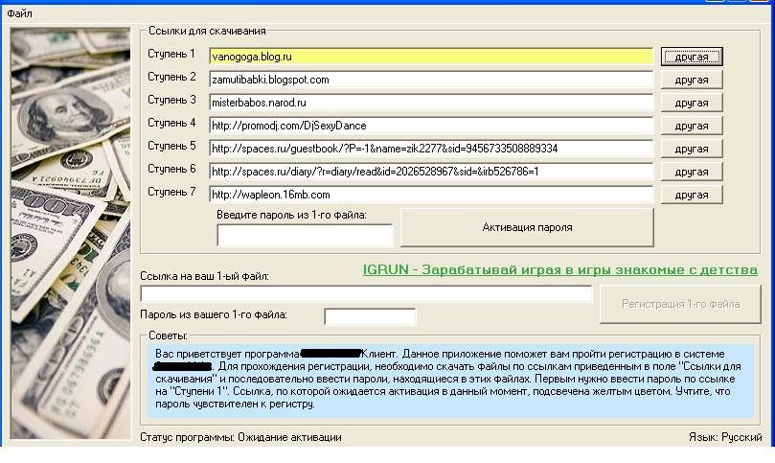
Task: Click другая button for Ступень 1
Action: pos(691,58)
